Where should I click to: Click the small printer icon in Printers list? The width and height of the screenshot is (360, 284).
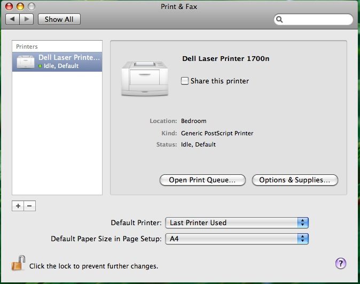point(26,62)
